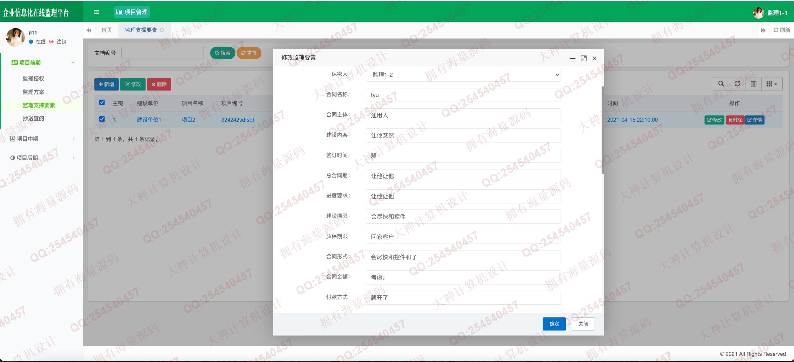Click the 时间 column header
This screenshot has height=362, width=794.
pos(612,103)
